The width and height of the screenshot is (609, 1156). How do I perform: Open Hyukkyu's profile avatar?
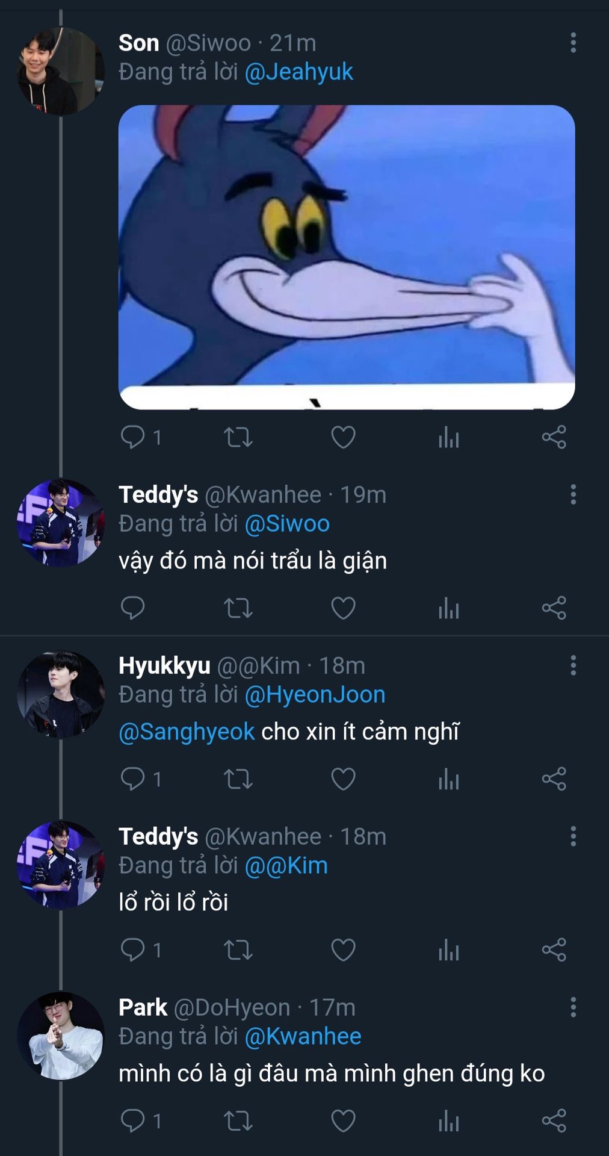point(60,694)
